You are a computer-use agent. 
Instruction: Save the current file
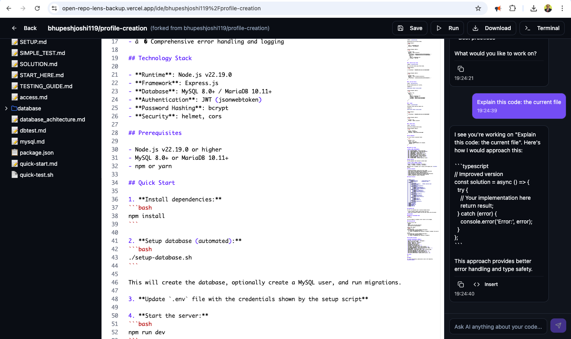(410, 28)
